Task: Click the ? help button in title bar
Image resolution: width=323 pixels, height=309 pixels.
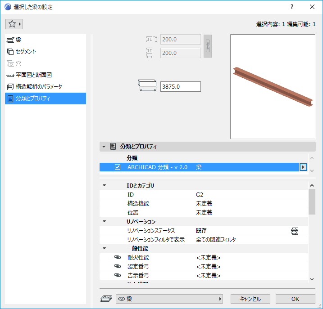Action: click(292, 7)
